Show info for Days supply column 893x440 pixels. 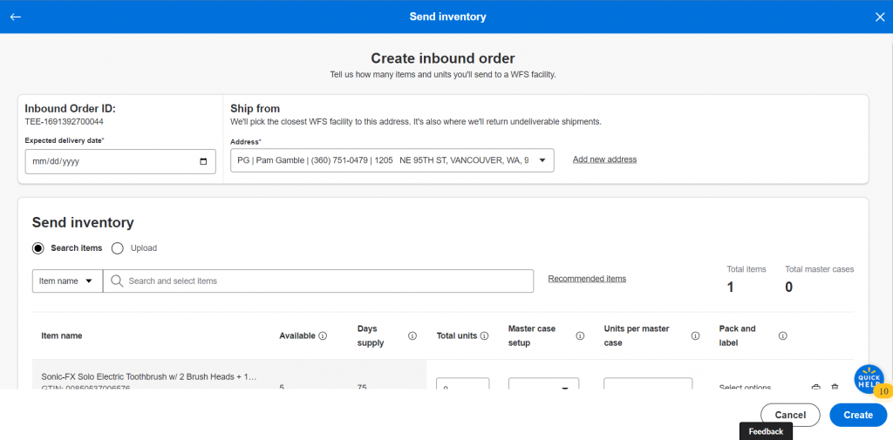tap(412, 335)
